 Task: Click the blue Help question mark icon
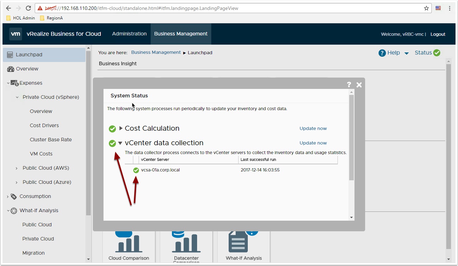(x=382, y=53)
